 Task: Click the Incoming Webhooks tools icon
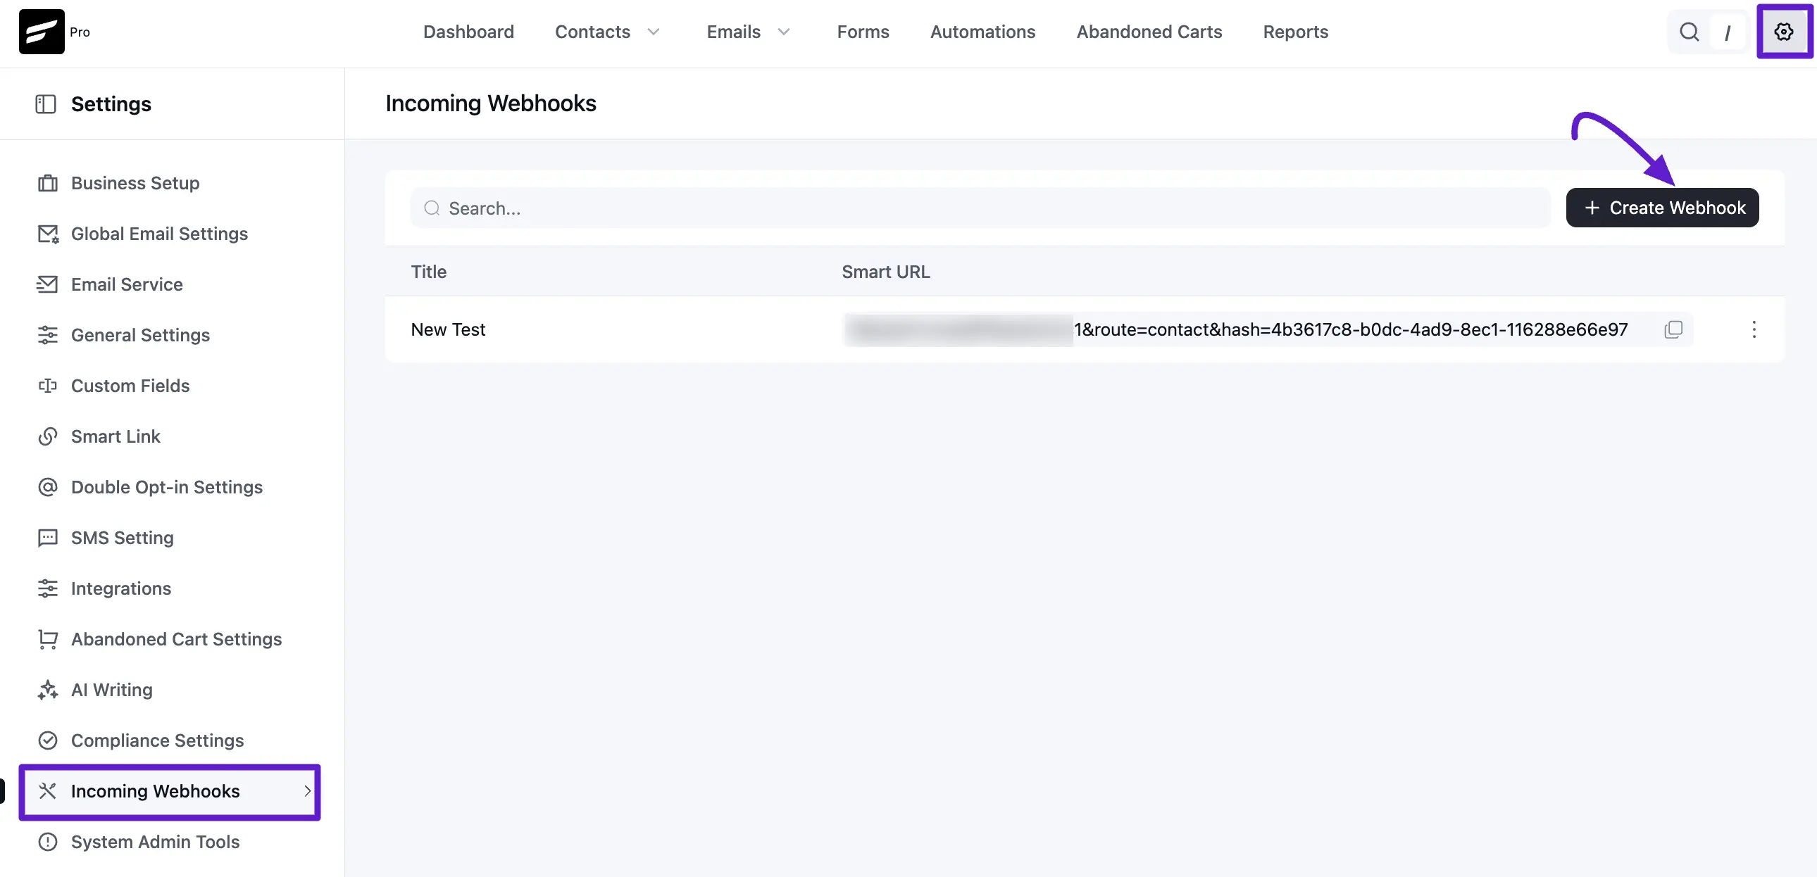click(x=47, y=791)
